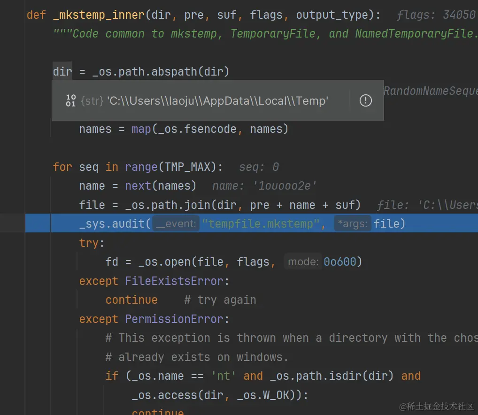
Task: Click 'TMP_MAX' in the for loop
Action: 187,167
